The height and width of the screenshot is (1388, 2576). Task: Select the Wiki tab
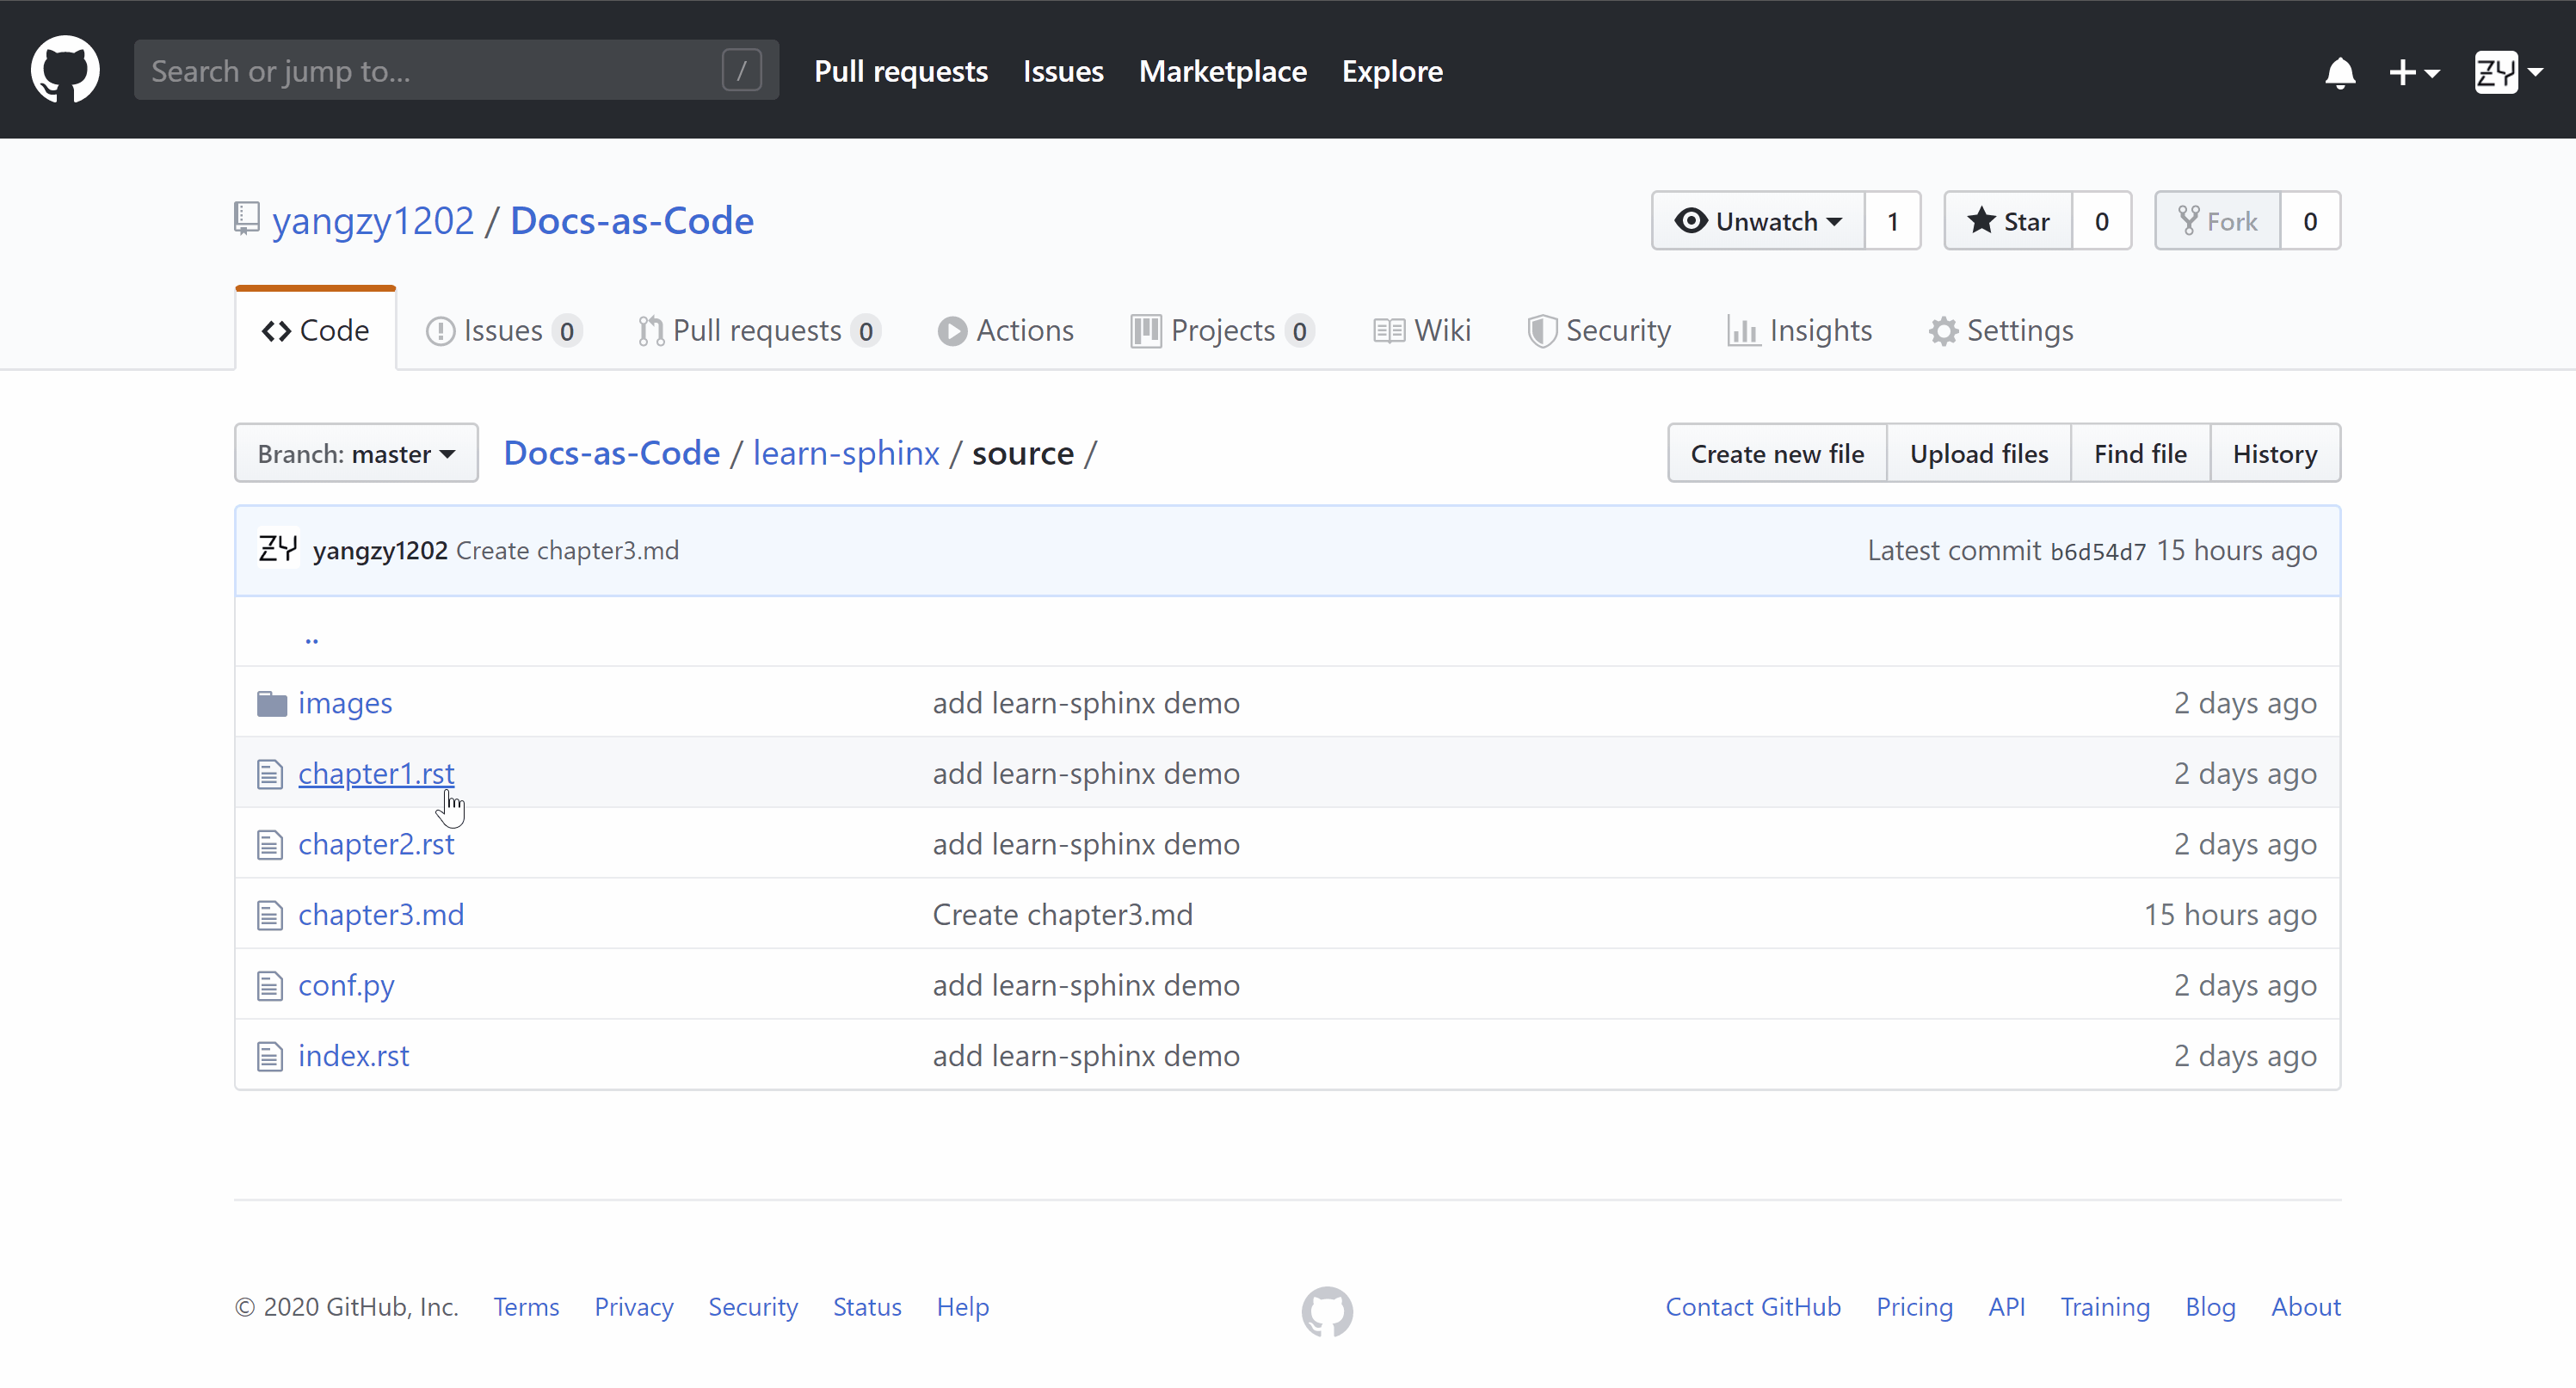(1423, 330)
